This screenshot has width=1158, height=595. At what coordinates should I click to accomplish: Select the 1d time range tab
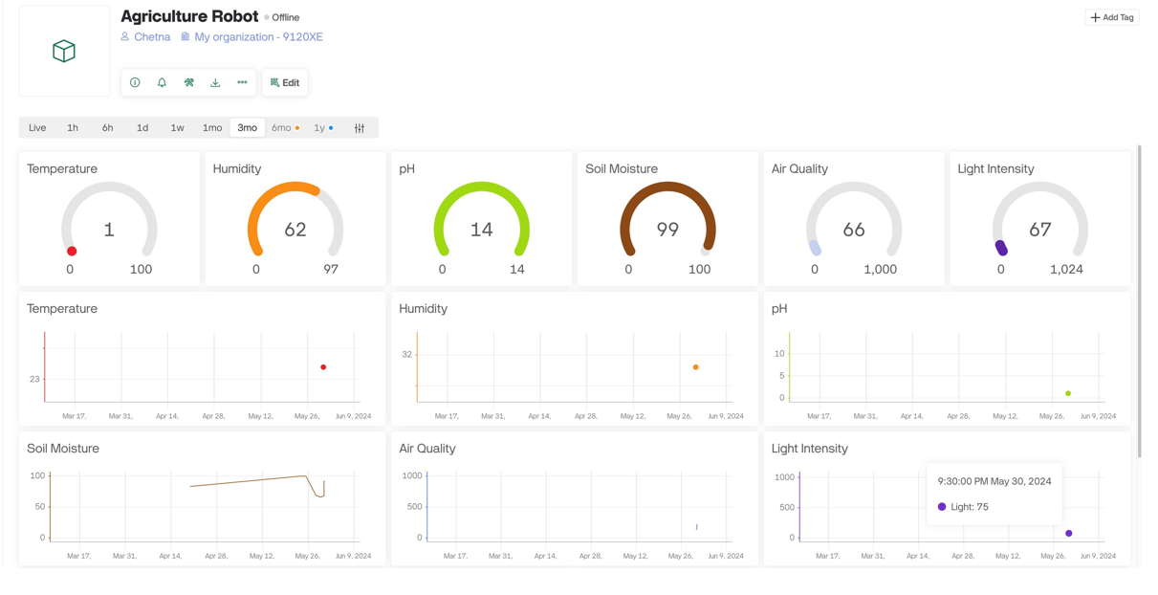(x=142, y=128)
